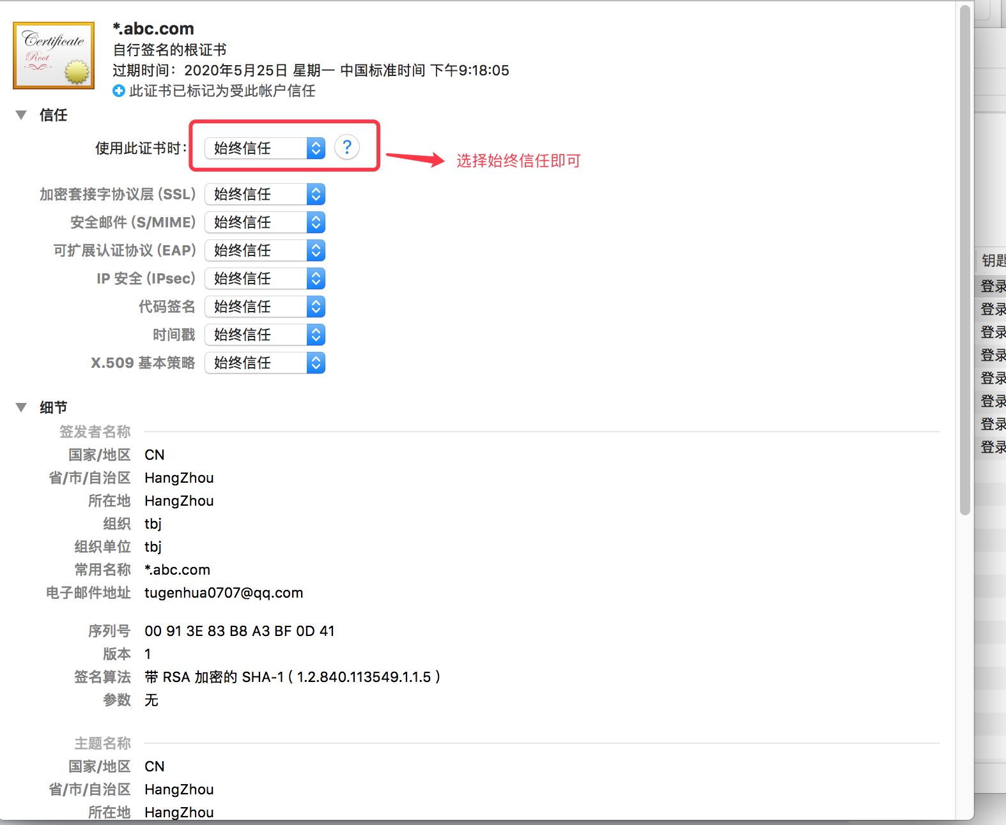Open the EAP trust policy dropdown
This screenshot has width=1006, height=825.
[x=265, y=250]
